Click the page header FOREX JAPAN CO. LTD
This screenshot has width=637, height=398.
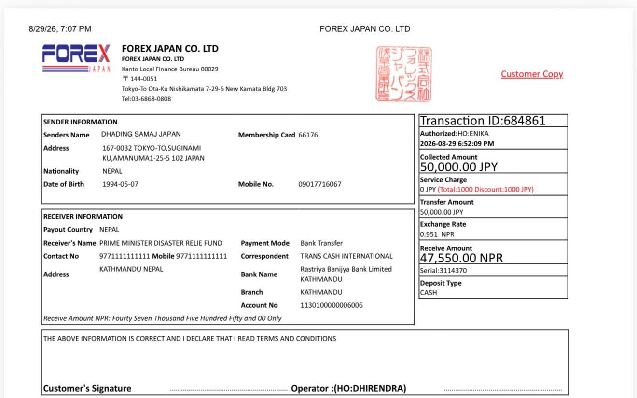pyautogui.click(x=365, y=29)
